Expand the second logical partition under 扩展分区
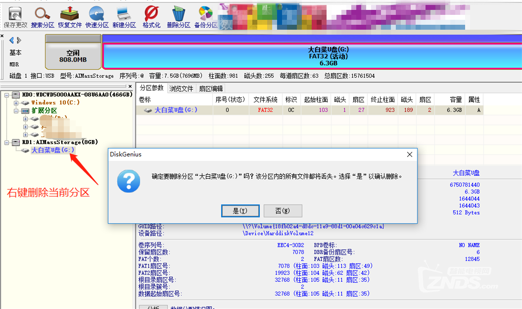 [25, 127]
